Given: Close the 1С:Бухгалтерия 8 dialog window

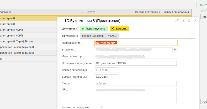Looking at the screenshot, I should (195, 21).
